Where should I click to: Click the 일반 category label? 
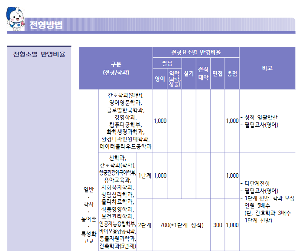(88, 189)
